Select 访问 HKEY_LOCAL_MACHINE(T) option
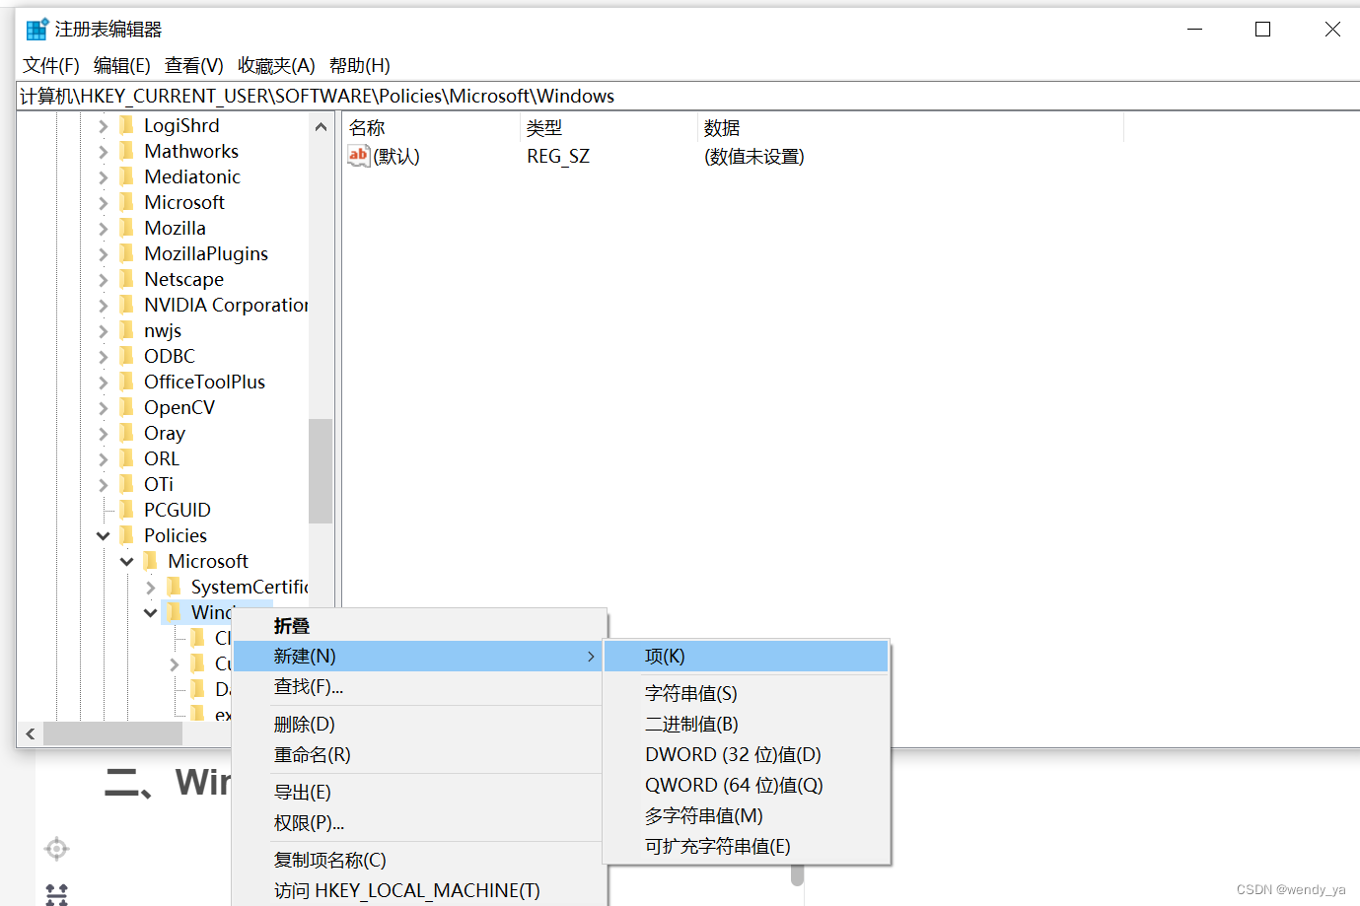 point(418,890)
